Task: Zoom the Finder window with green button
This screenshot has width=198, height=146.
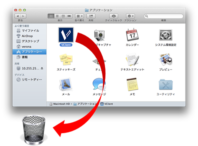Action: coord(24,10)
